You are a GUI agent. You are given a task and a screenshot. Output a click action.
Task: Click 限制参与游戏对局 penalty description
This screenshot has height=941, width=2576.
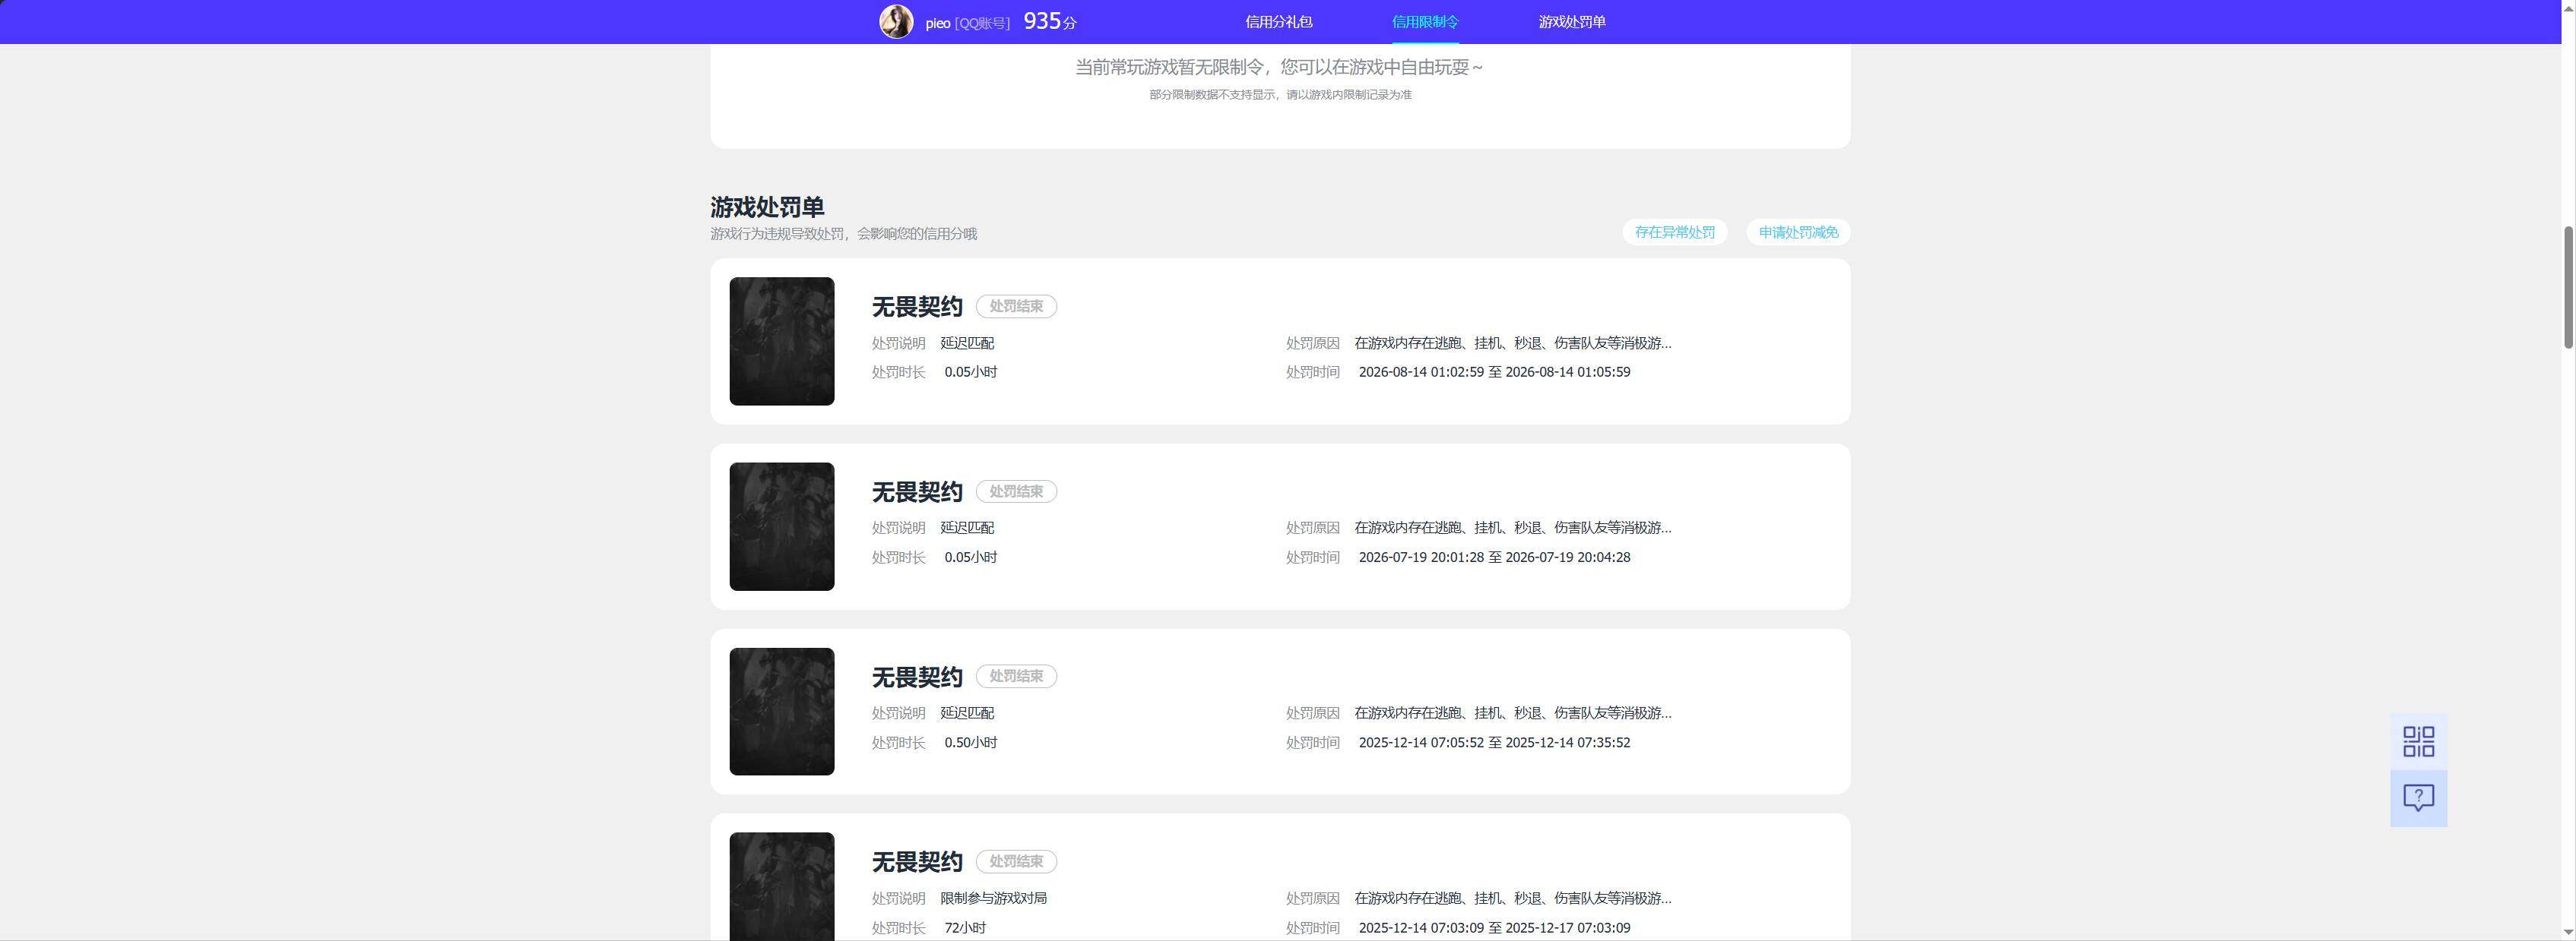pos(993,898)
